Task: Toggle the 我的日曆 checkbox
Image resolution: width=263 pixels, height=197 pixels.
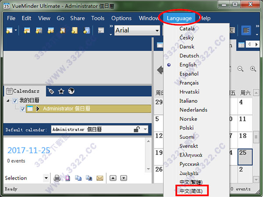Action: coord(15,101)
